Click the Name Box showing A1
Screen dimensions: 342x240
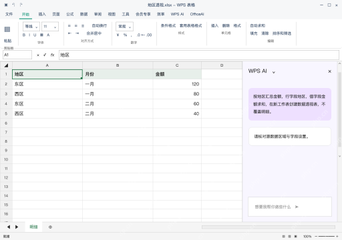click(17, 55)
